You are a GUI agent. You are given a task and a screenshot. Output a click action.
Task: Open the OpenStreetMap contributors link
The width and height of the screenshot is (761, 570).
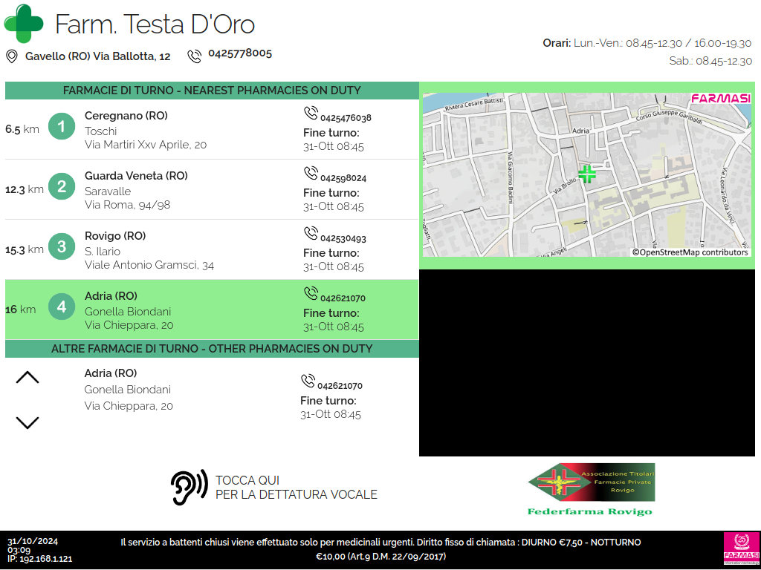690,252
